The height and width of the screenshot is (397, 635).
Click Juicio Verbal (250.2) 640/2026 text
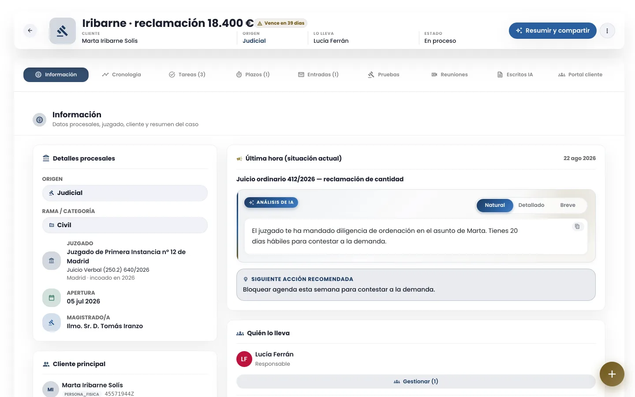[108, 270]
